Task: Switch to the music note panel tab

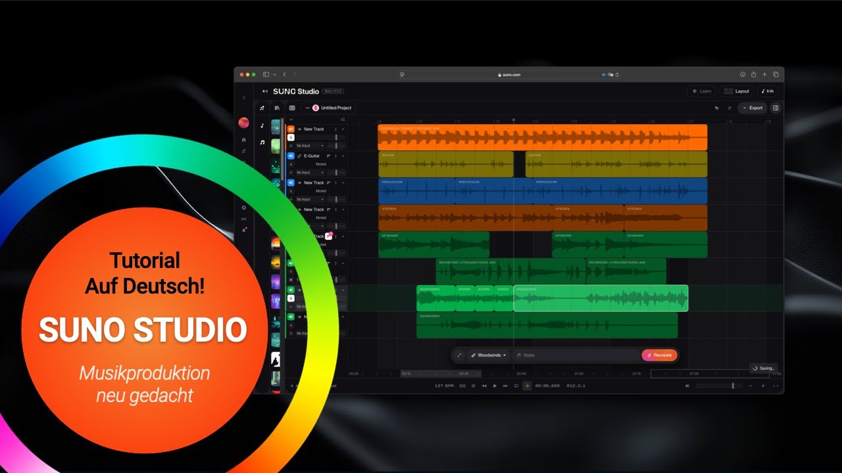Action: 262,108
